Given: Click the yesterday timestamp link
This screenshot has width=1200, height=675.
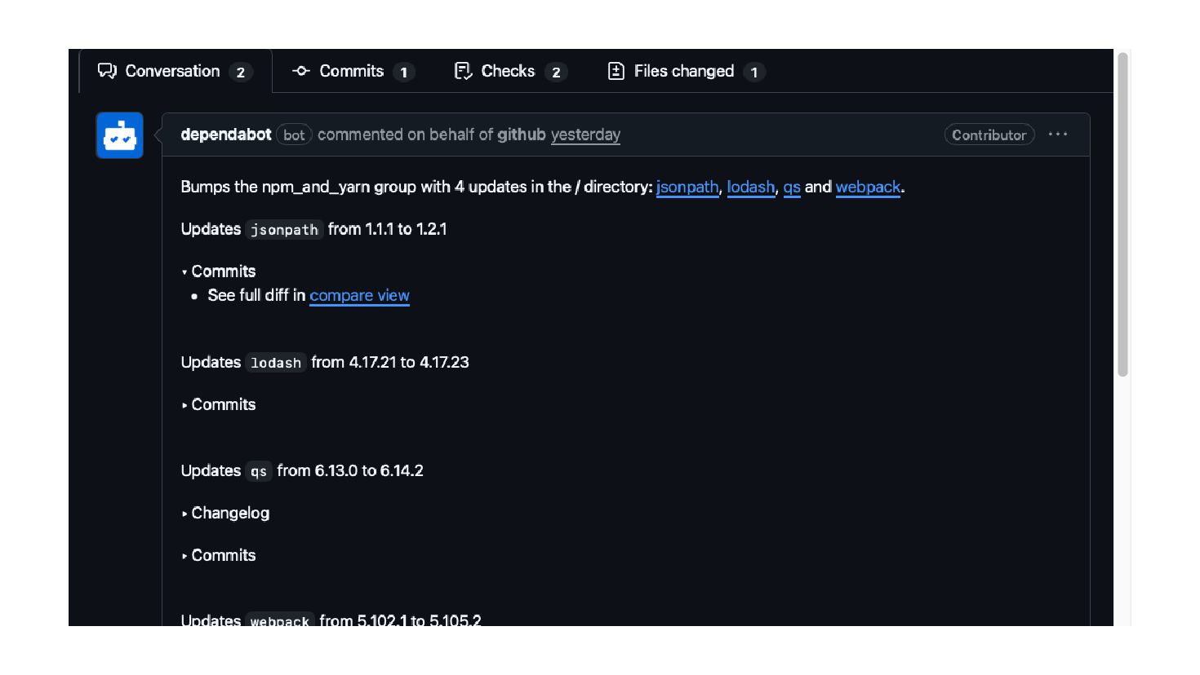Looking at the screenshot, I should [585, 135].
